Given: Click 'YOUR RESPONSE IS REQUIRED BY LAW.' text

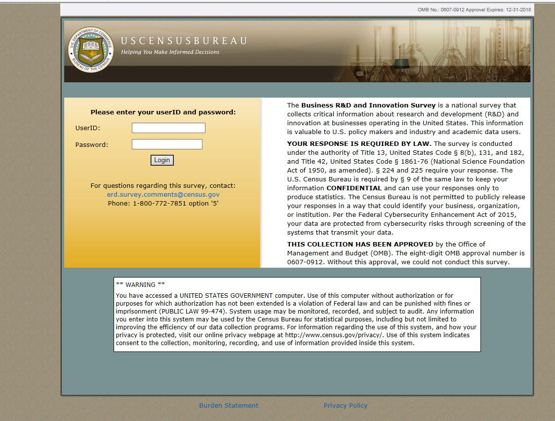Looking at the screenshot, I should pos(359,143).
